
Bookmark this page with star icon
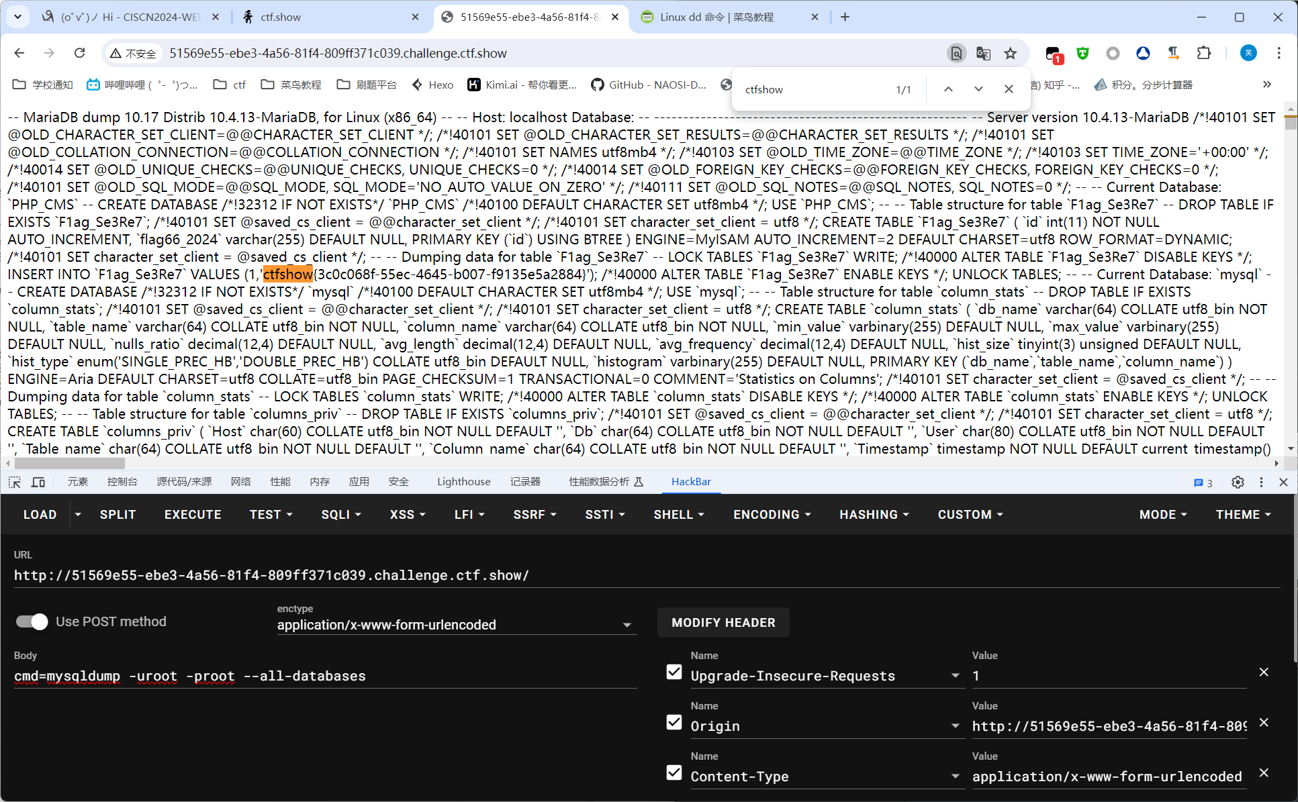(x=1010, y=53)
